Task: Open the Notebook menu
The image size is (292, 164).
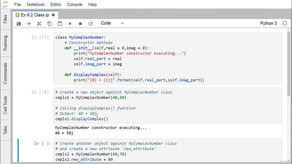Action: coord(36,5)
